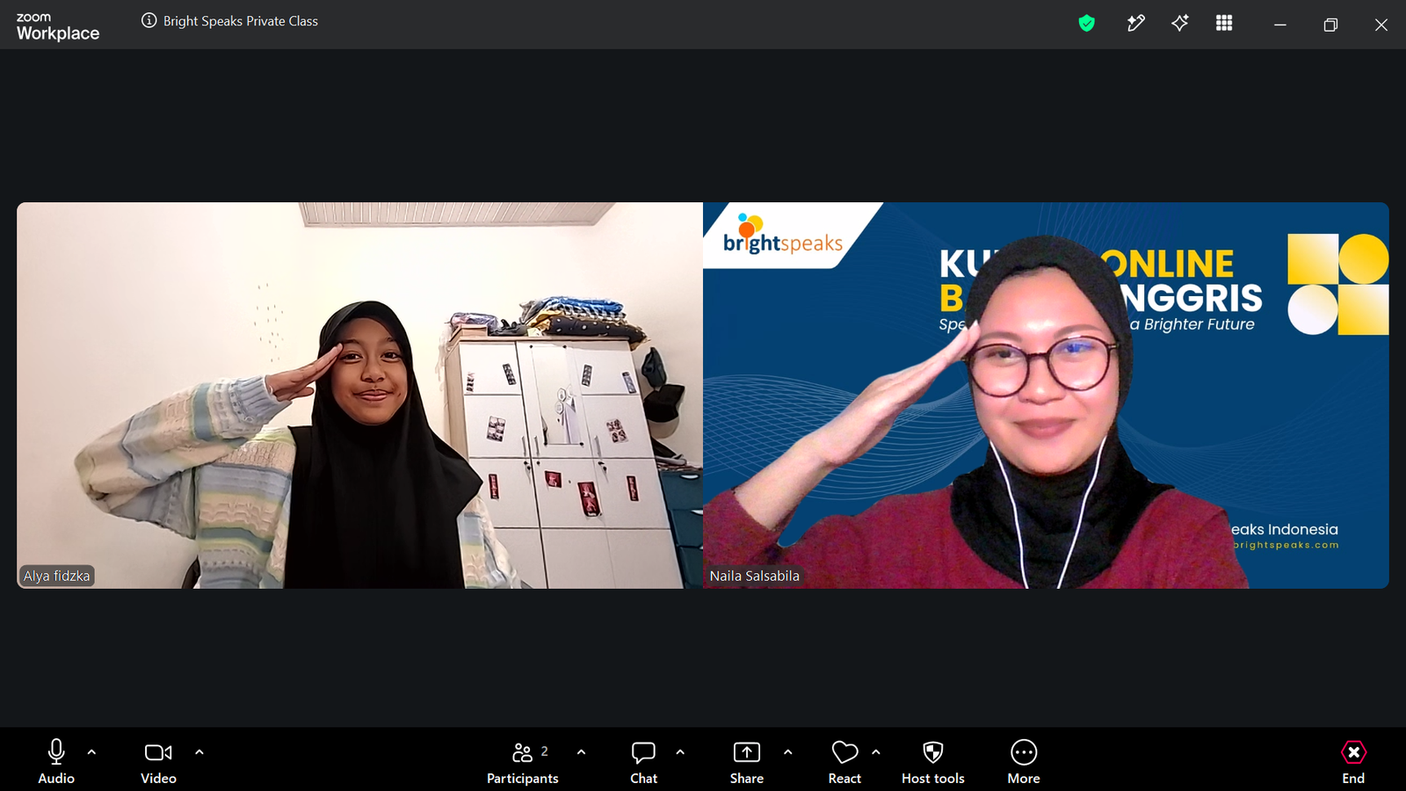Viewport: 1406px width, 791px height.
Task: Click the Zoom Workplace logo
Action: [58, 27]
